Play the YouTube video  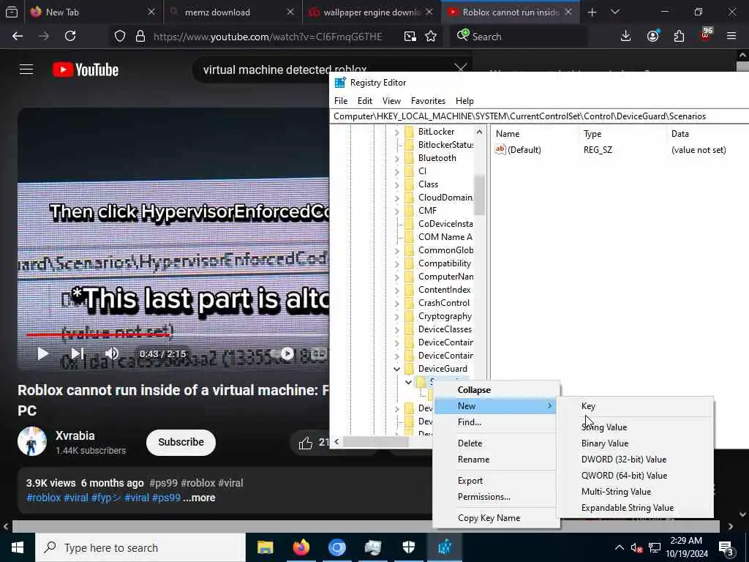click(43, 353)
